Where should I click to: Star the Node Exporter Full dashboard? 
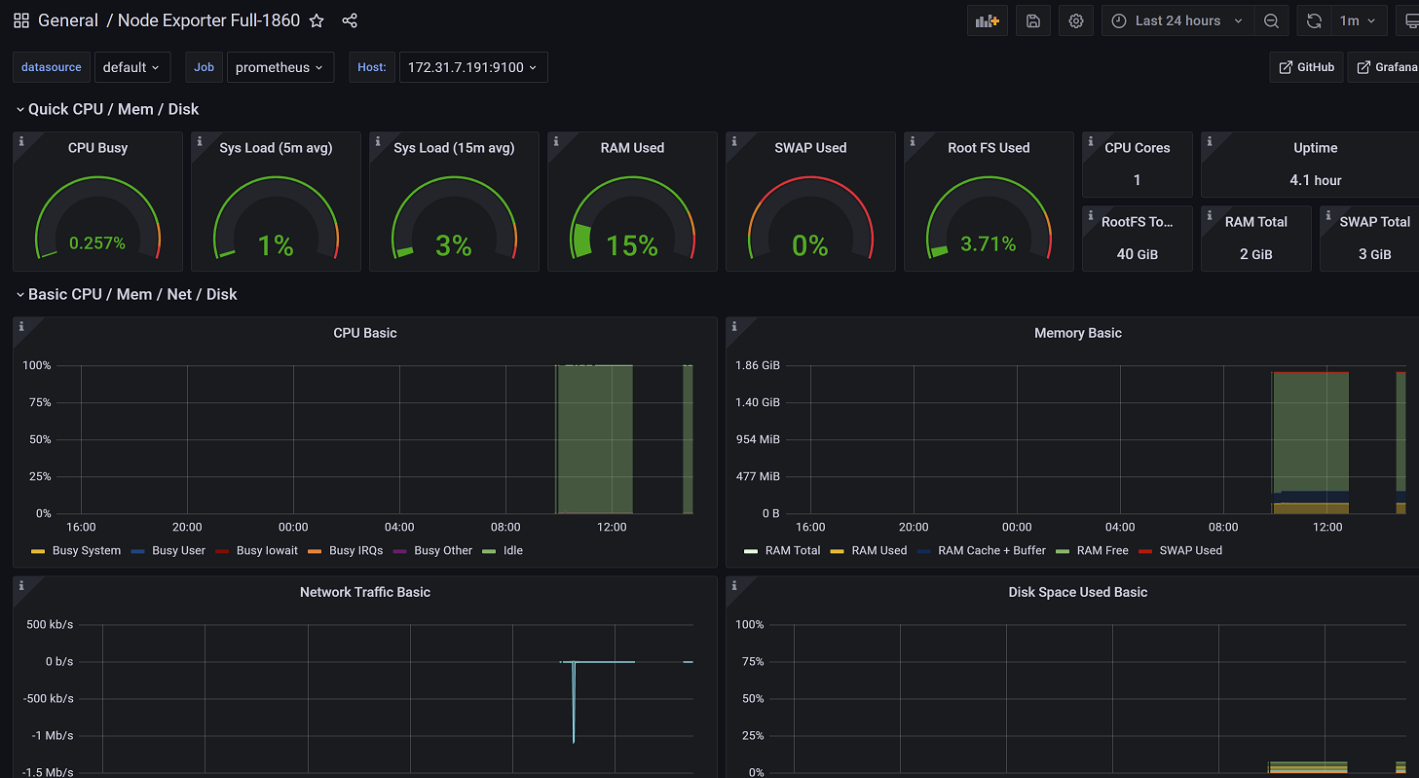click(x=317, y=20)
